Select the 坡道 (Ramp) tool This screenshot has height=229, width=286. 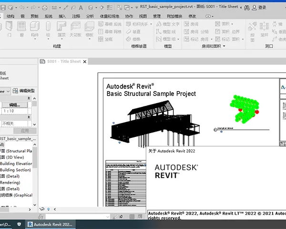[x=133, y=31]
